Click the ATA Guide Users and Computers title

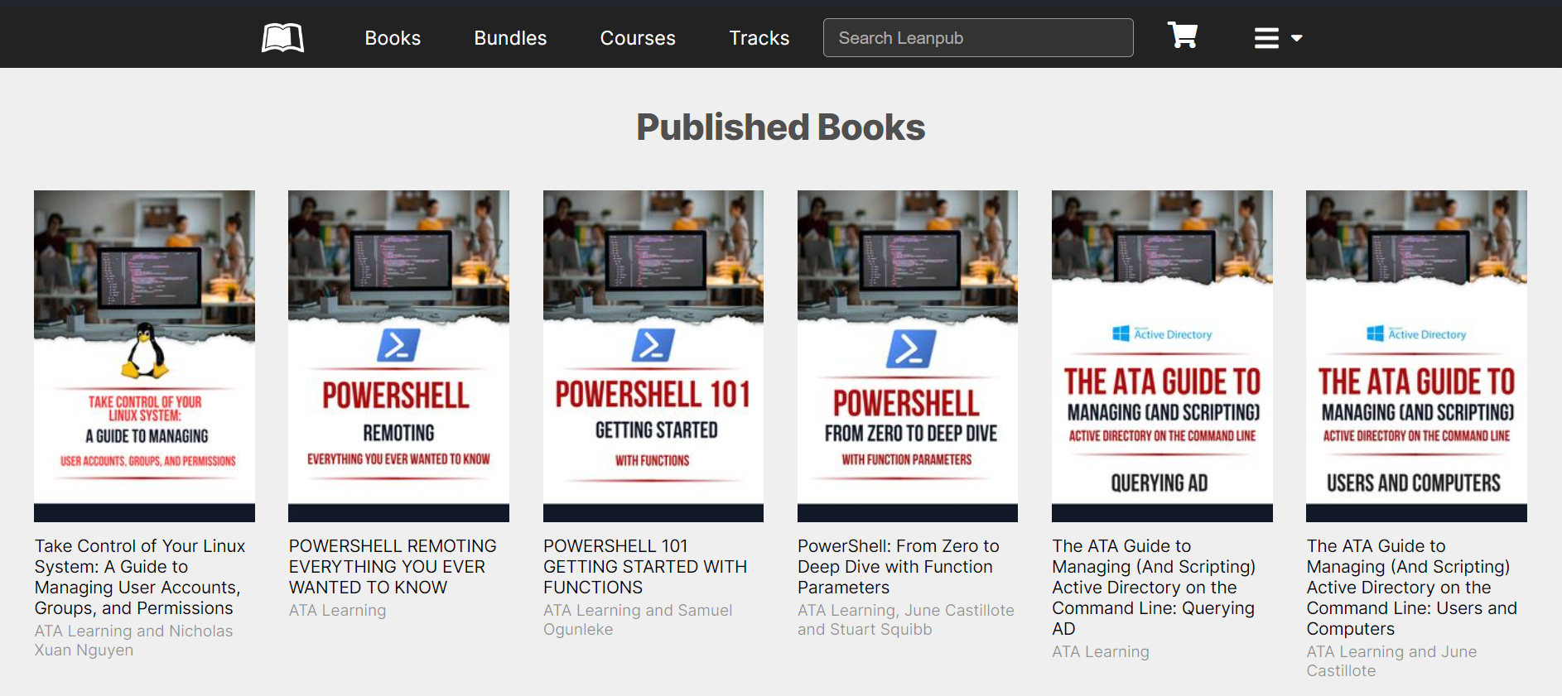point(1412,588)
